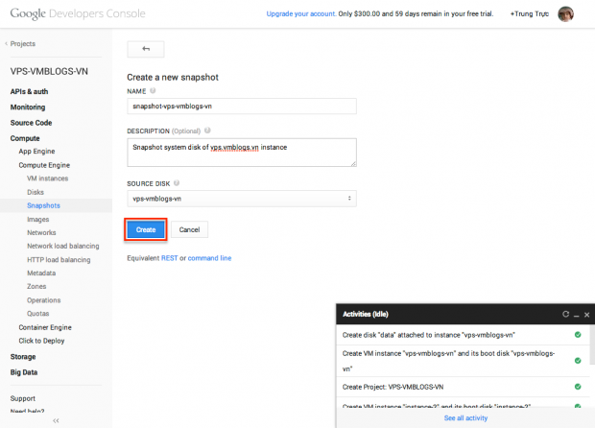Open the Big Data section
This screenshot has width=595, height=428.
24,372
